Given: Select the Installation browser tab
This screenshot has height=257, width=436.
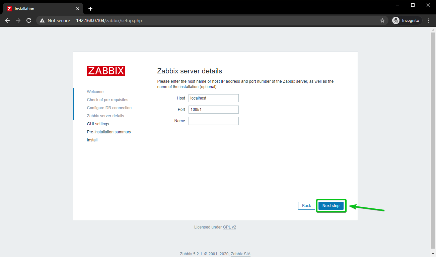Looking at the screenshot, I should (42, 9).
